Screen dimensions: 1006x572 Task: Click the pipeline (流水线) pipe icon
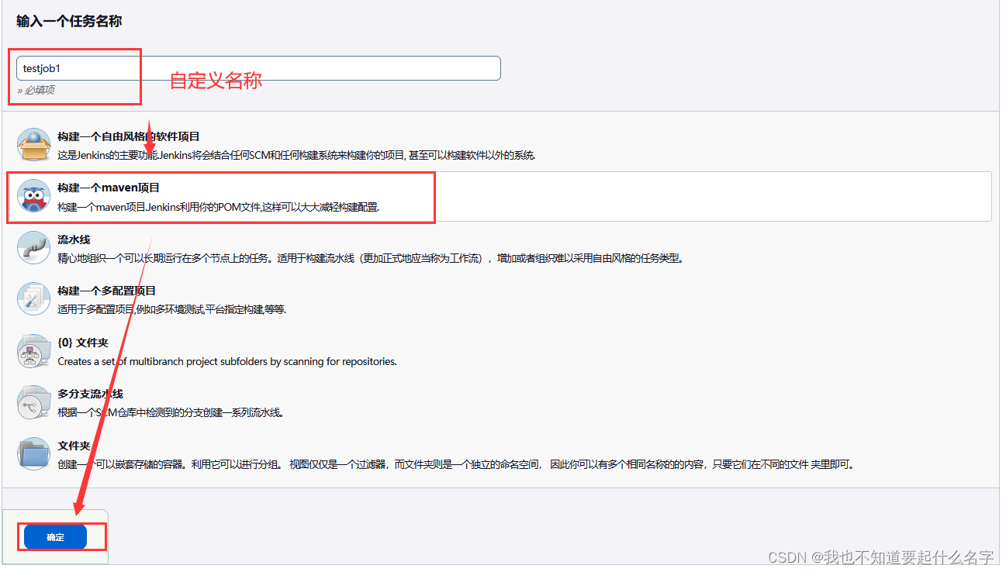34,248
